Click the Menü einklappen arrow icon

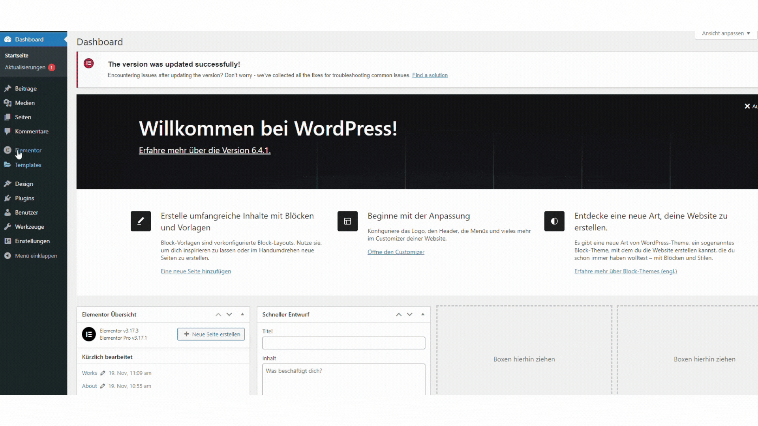8,256
